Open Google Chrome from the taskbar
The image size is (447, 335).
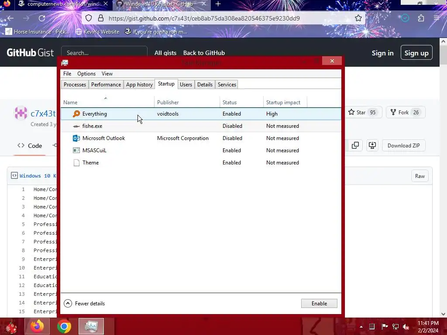click(64, 326)
